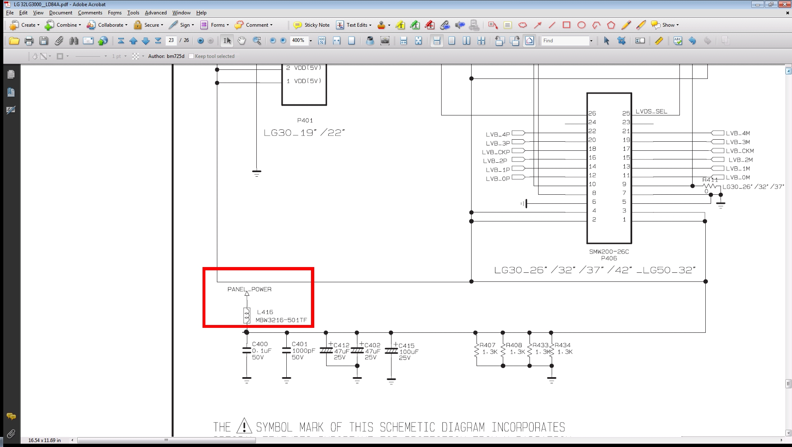Image resolution: width=792 pixels, height=447 pixels.
Task: Open the Measuring ruler tool
Action: [x=658, y=41]
